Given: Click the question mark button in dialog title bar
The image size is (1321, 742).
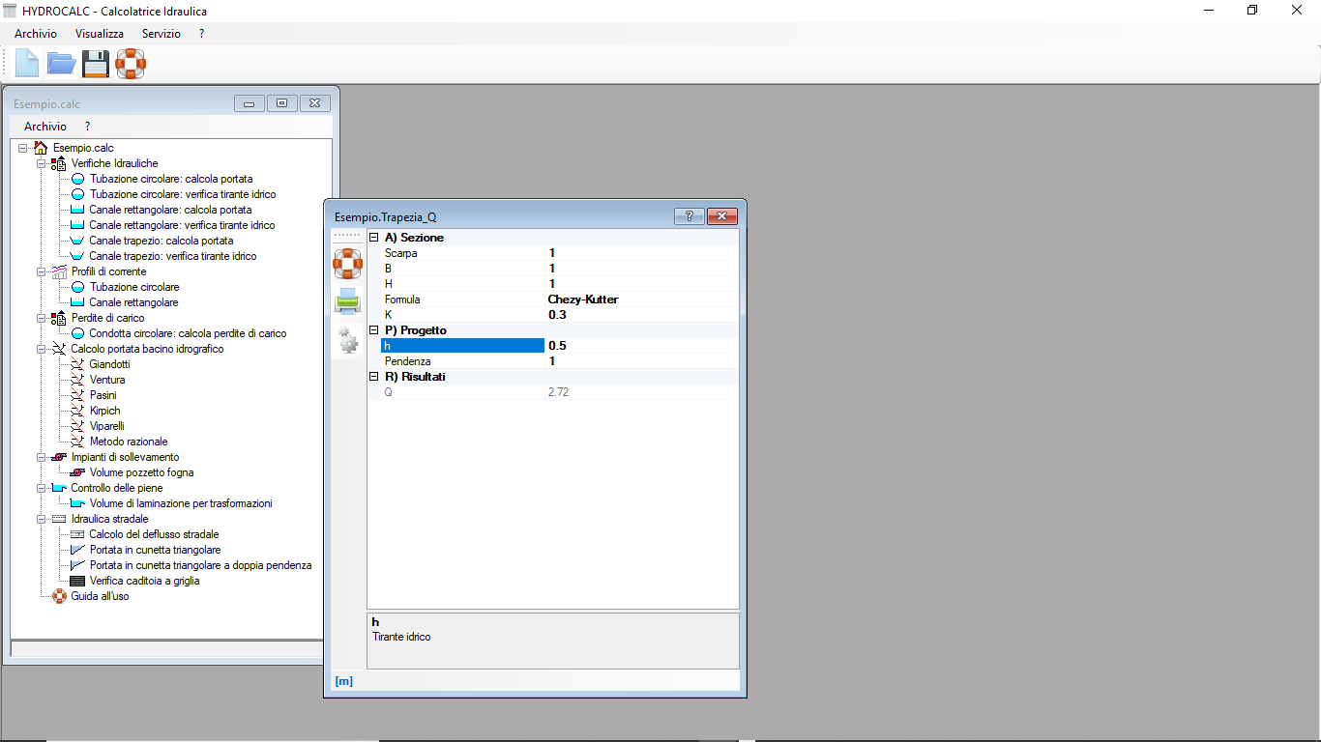Looking at the screenshot, I should 689,216.
